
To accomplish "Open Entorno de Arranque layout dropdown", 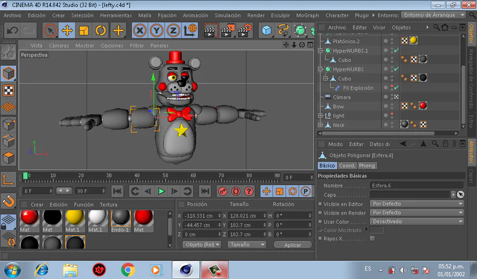I will [433, 15].
